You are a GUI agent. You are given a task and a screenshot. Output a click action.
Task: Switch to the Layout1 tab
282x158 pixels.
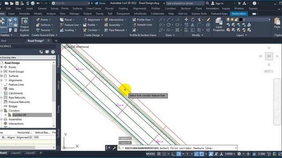[x=16, y=153]
